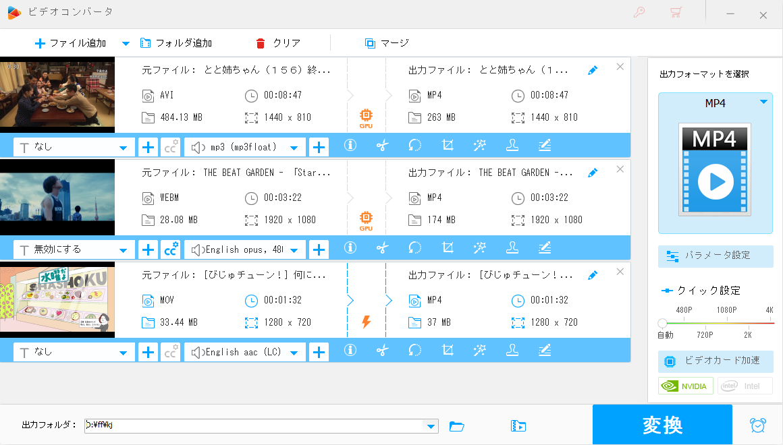View file info for the びじゅチューン clip
The image size is (783, 445).
(350, 351)
